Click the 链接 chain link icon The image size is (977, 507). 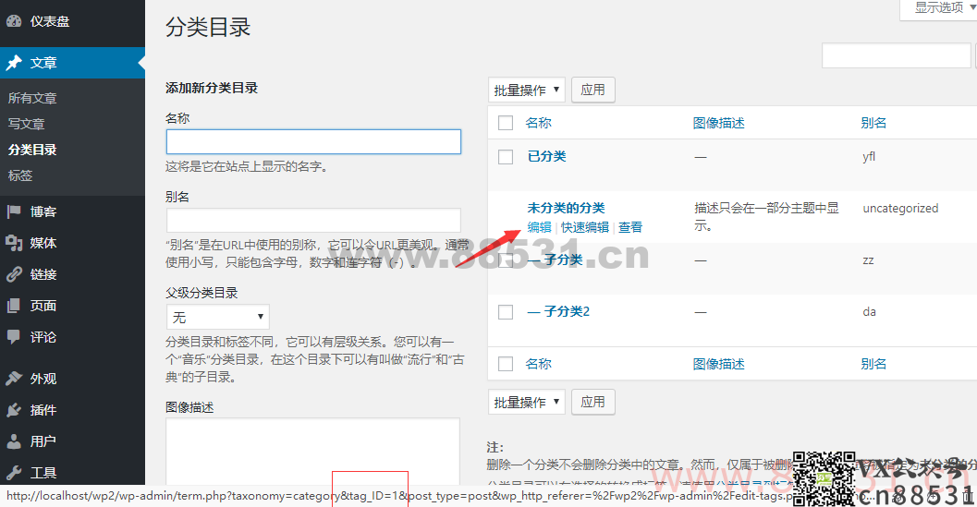(x=14, y=274)
